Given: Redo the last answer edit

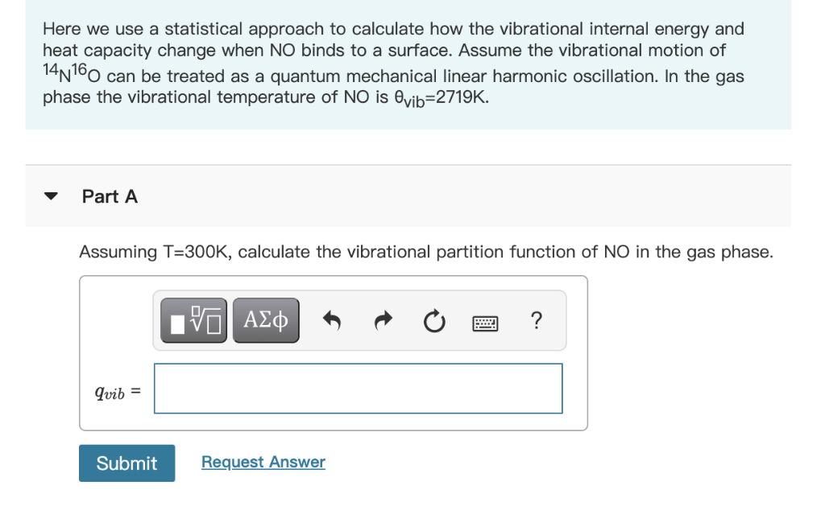Looking at the screenshot, I should tap(383, 320).
